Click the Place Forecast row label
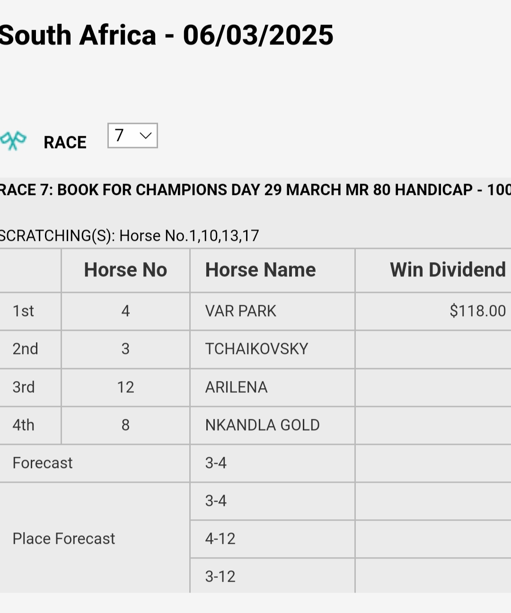511x613 pixels. pos(64,539)
